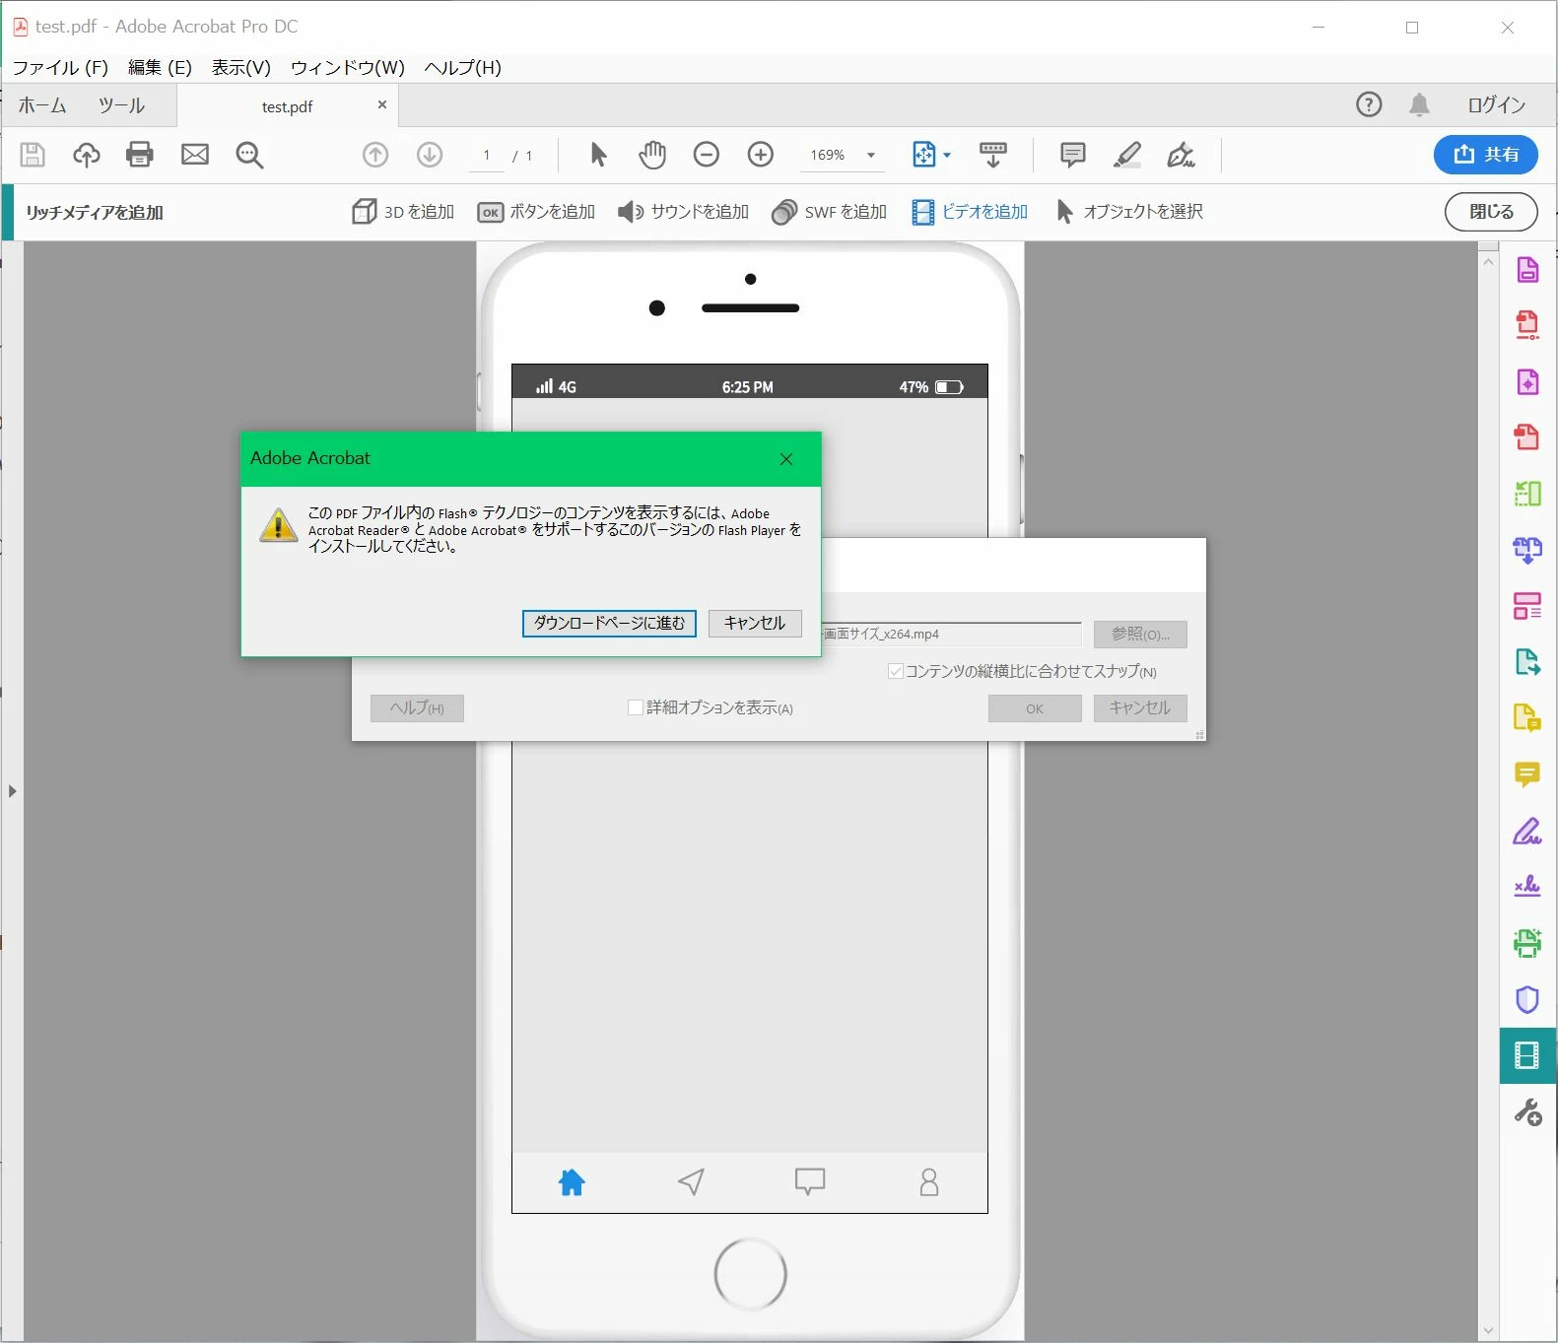Open the Fill & Sign sidebar icon

(x=1527, y=831)
